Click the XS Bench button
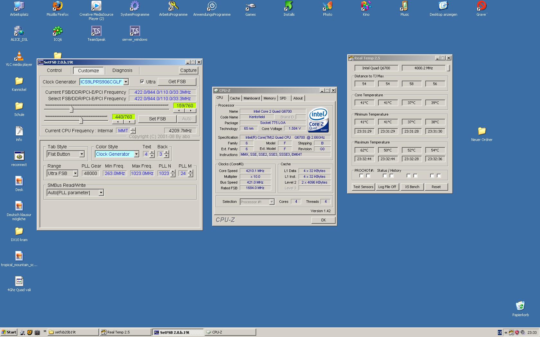The height and width of the screenshot is (337, 540). tap(412, 187)
